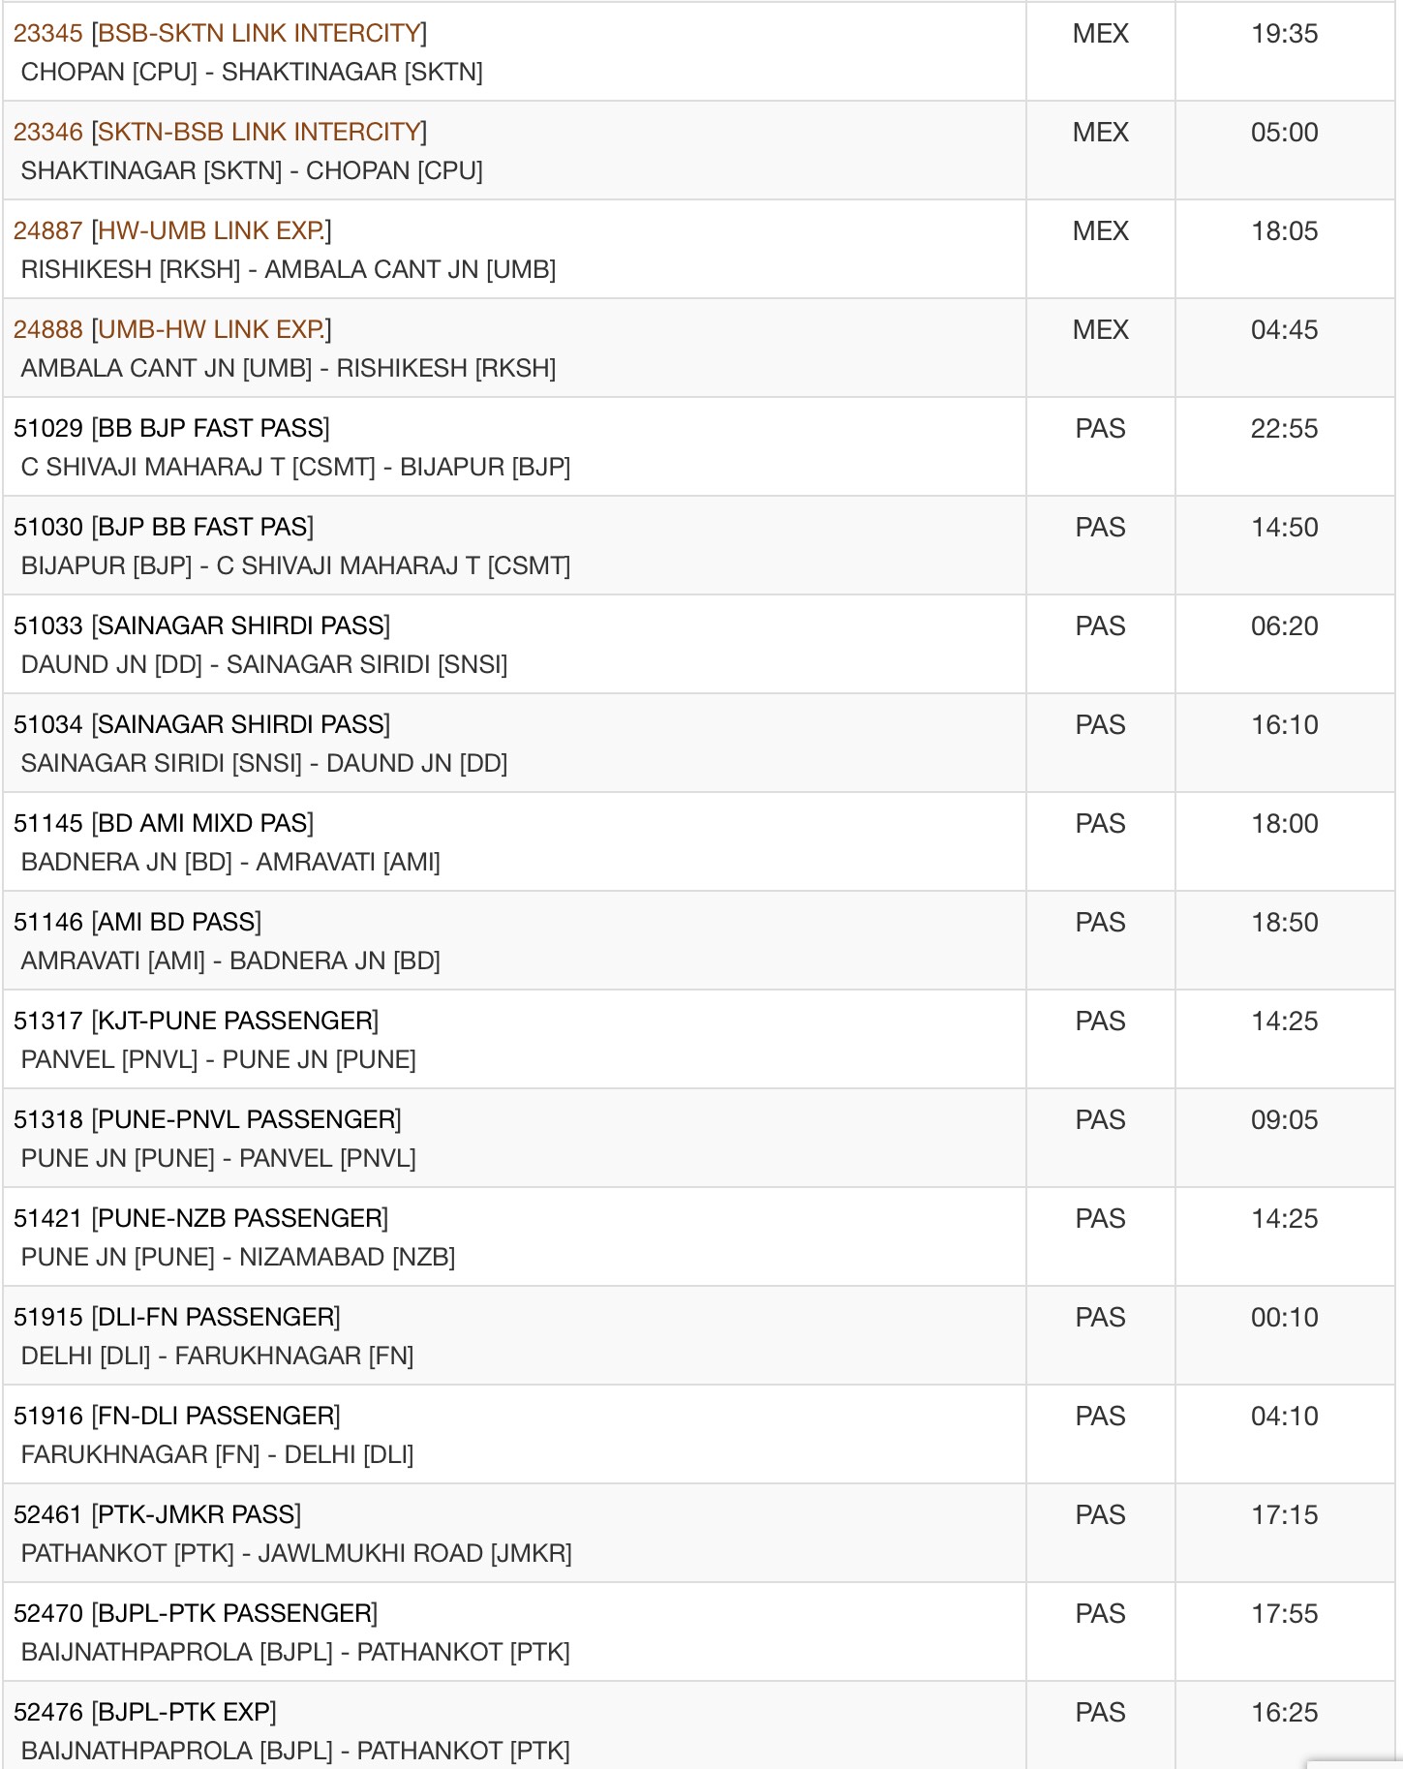Open train 24888 UMB-HW Link Exp link
Viewport: 1403px width, 1769px height.
(172, 330)
